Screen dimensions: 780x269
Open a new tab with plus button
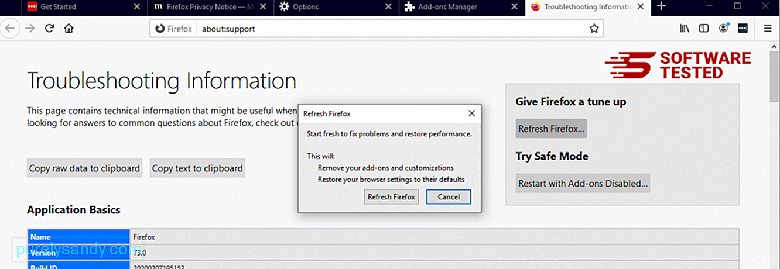(x=661, y=6)
